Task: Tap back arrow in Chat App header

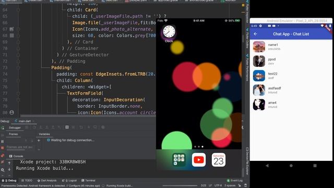Action: (x=255, y=34)
